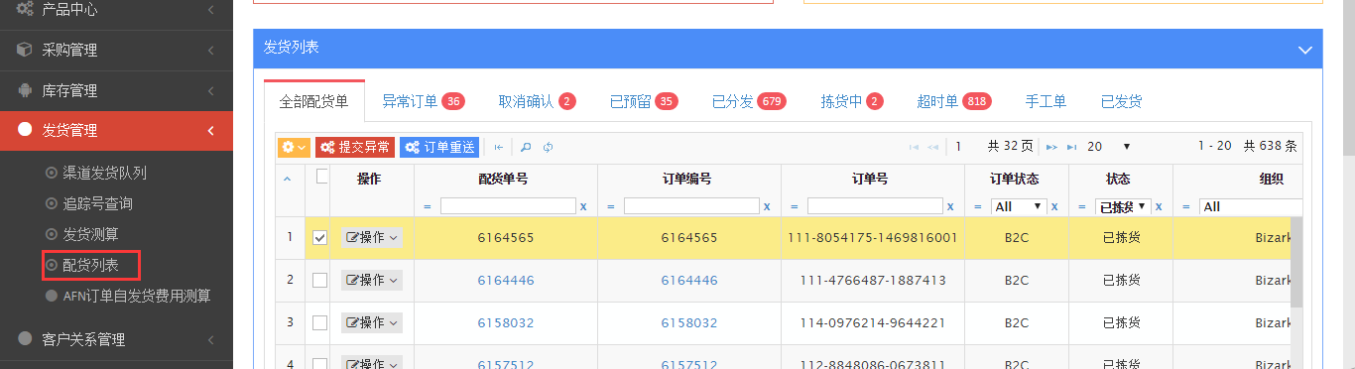This screenshot has height=369, width=1355.
Task: Go to previous page using pager icon
Action: (x=932, y=147)
